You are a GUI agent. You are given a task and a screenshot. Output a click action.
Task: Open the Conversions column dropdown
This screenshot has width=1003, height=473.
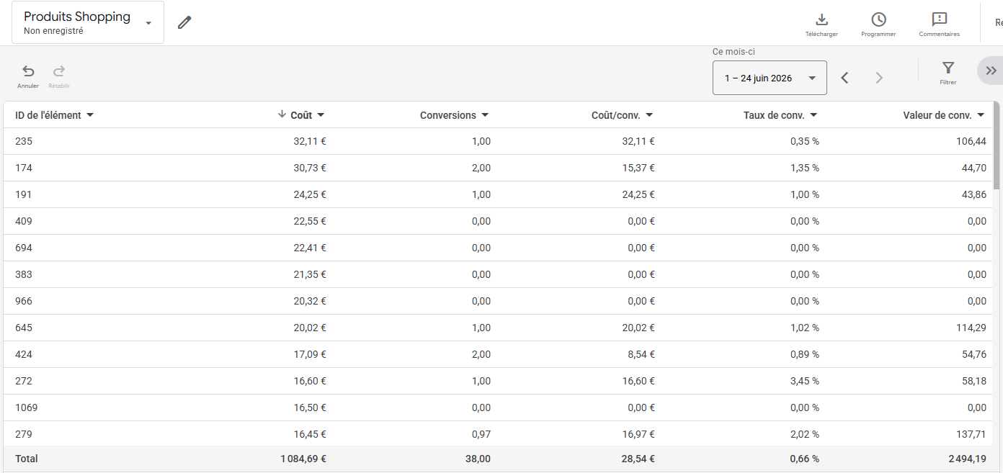[485, 115]
